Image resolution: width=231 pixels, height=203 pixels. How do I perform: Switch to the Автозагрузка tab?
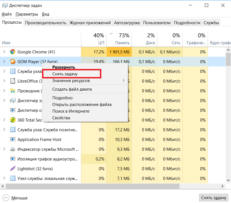[x=127, y=23]
